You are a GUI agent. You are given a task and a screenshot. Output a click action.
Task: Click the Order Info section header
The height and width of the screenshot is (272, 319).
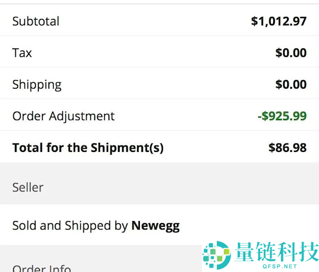tap(41, 268)
